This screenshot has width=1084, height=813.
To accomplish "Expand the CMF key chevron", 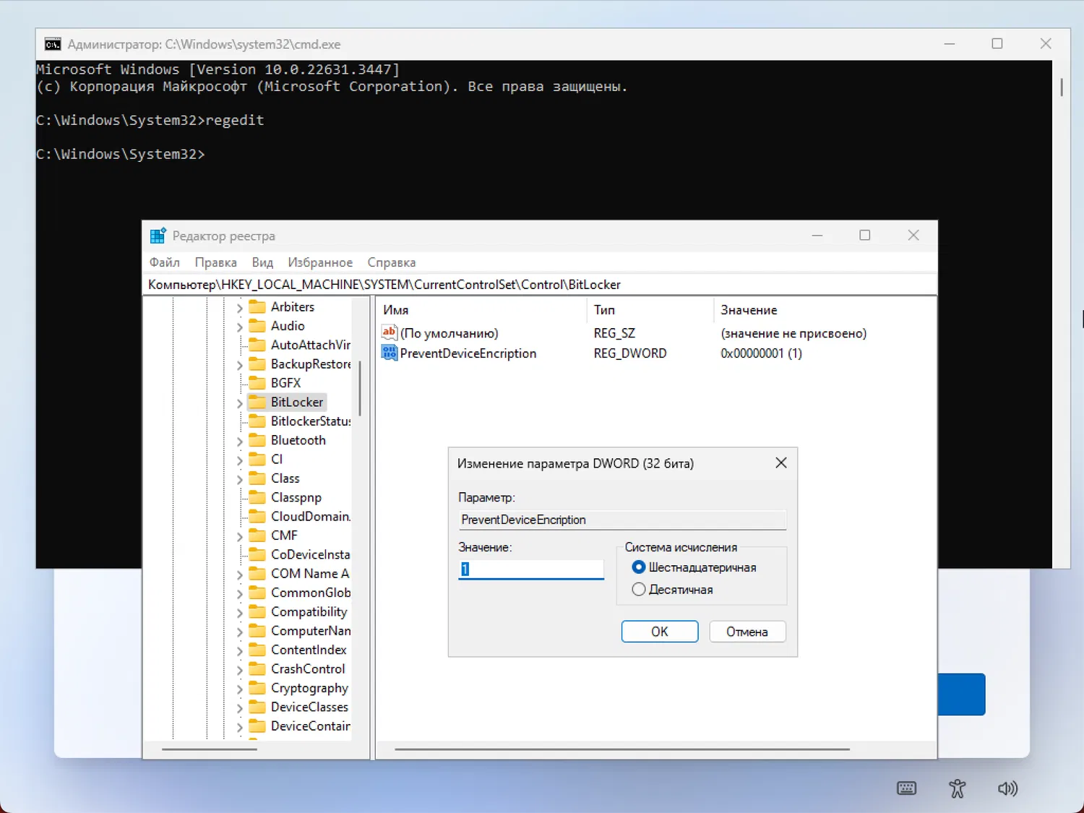I will point(239,536).
